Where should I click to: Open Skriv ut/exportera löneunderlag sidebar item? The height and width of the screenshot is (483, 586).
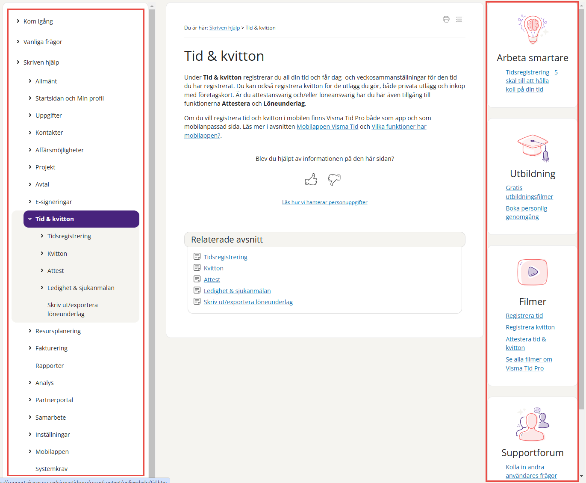[72, 309]
